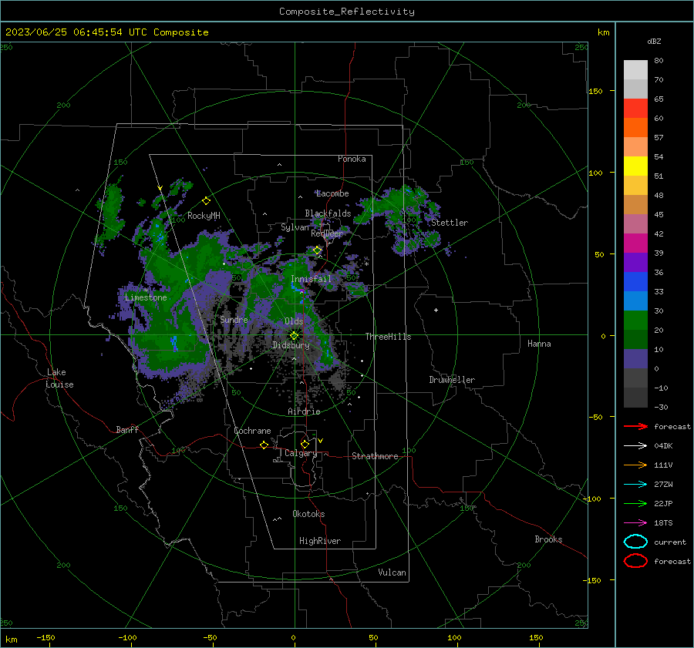
Task: Click the cyan current ellipse legend icon
Action: click(635, 542)
